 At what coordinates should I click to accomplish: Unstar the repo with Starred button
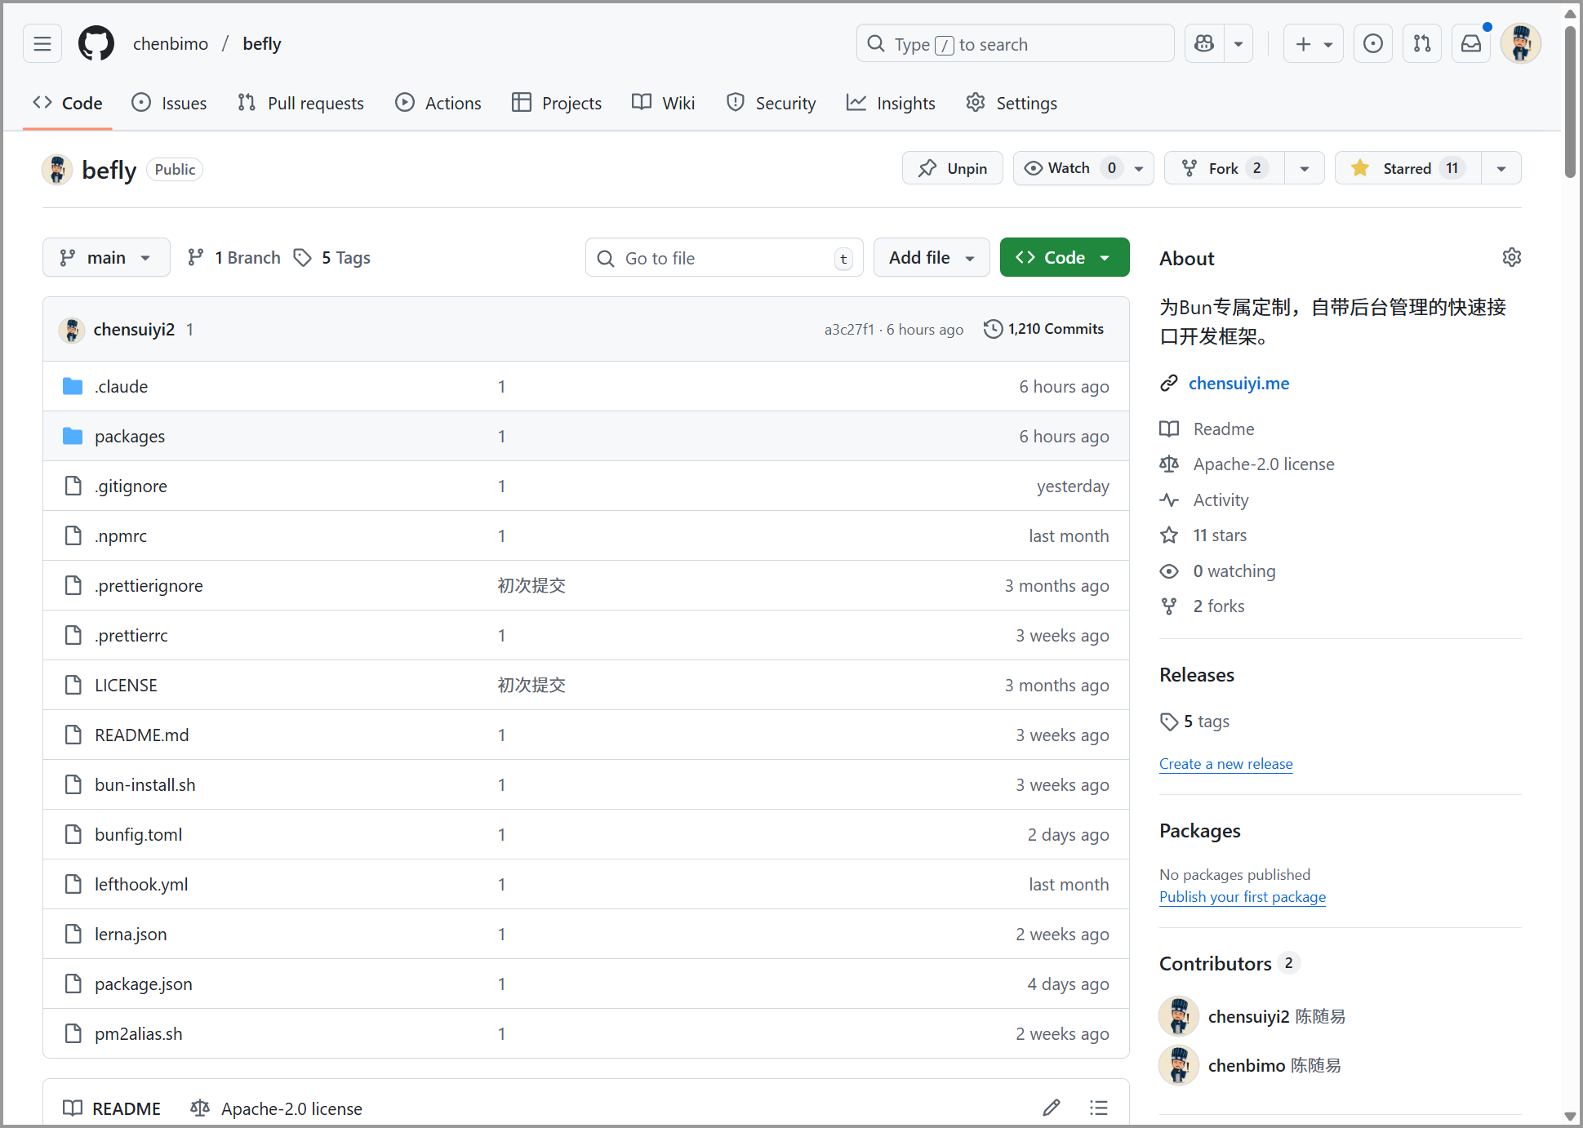pos(1408,168)
